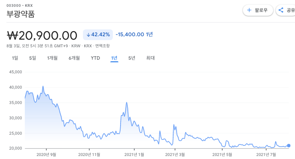The image size is (295, 159).
Task: Click the 40,000 y-axis label
Action: coord(16,87)
